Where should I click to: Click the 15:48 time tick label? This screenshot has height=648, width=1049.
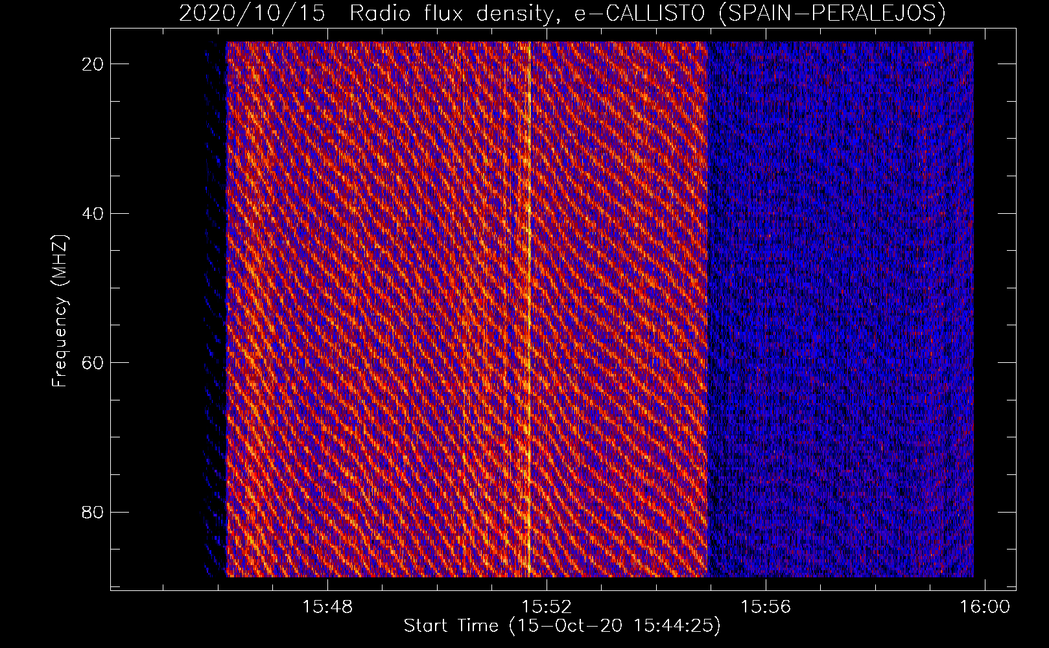click(328, 607)
